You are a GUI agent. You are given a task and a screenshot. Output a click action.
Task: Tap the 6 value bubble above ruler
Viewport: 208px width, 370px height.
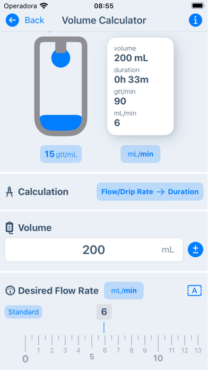click(x=104, y=312)
